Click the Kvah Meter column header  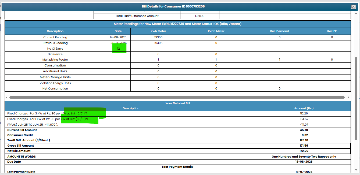pos(216,31)
